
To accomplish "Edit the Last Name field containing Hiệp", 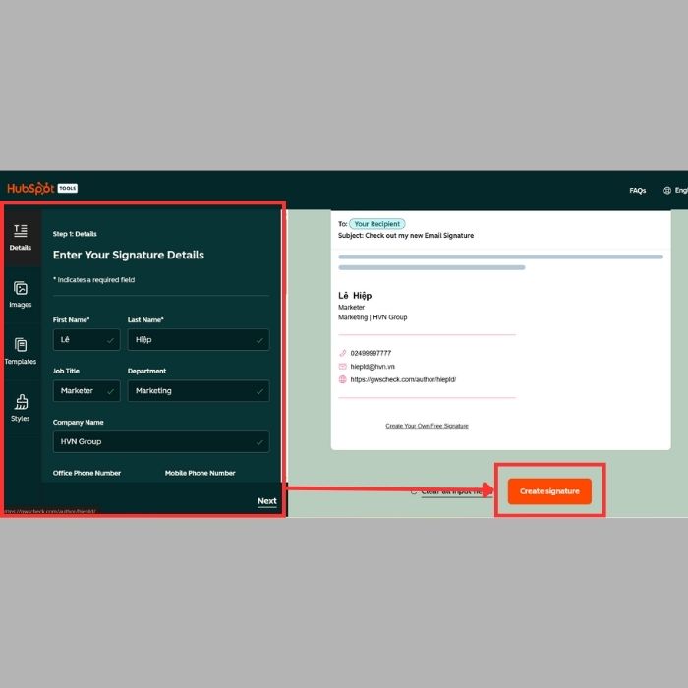I will [199, 340].
